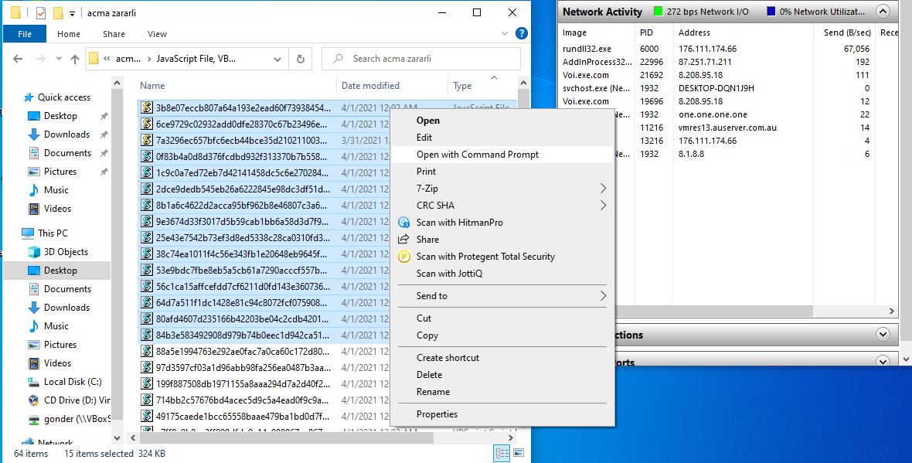Select Downloads under Quick access
Screen dimensions: 912x463
click(67, 134)
